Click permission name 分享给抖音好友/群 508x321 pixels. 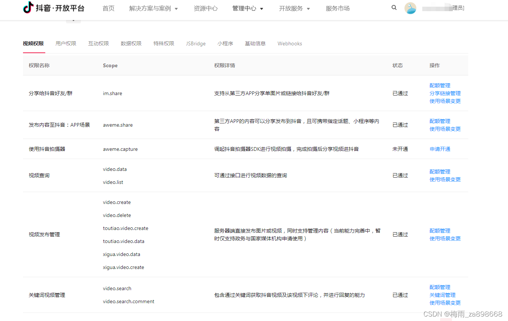(x=50, y=93)
